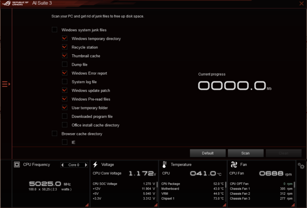Click the Temperature panel scrollbar
Image resolution: width=307 pixels, height=208 pixels.
226,185
